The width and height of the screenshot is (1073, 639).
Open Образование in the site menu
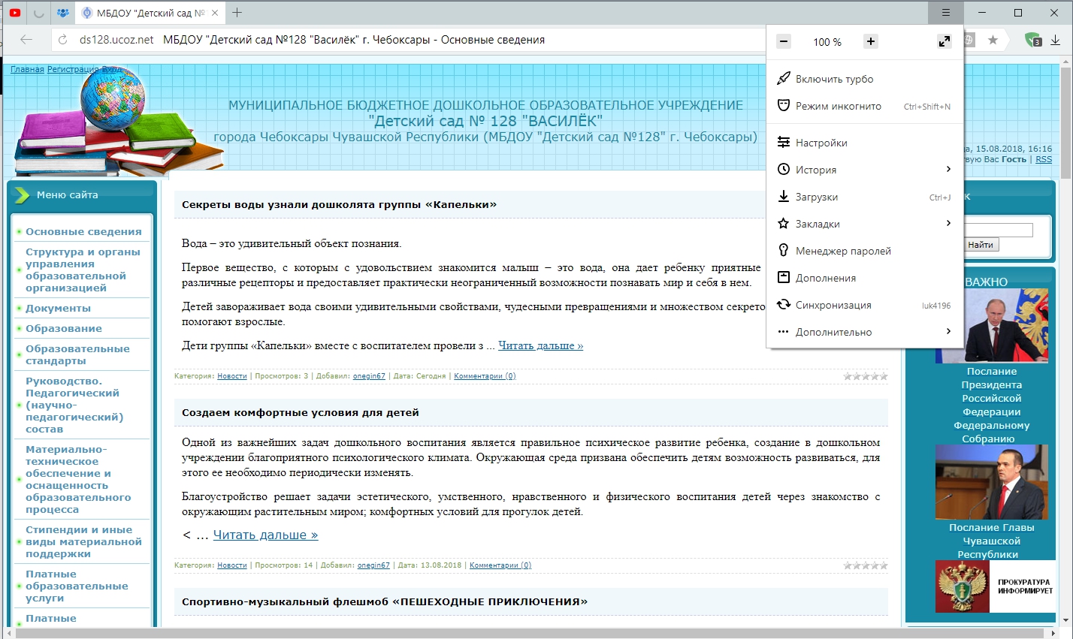[x=64, y=329]
